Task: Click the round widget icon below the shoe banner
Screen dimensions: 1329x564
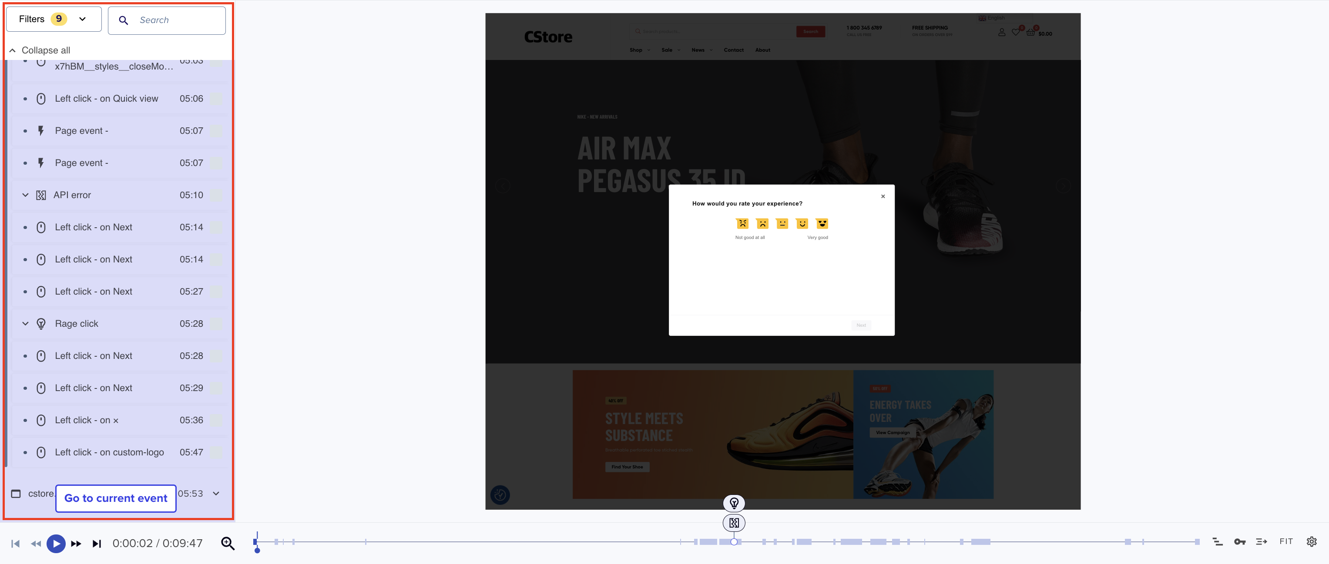Action: [x=500, y=495]
